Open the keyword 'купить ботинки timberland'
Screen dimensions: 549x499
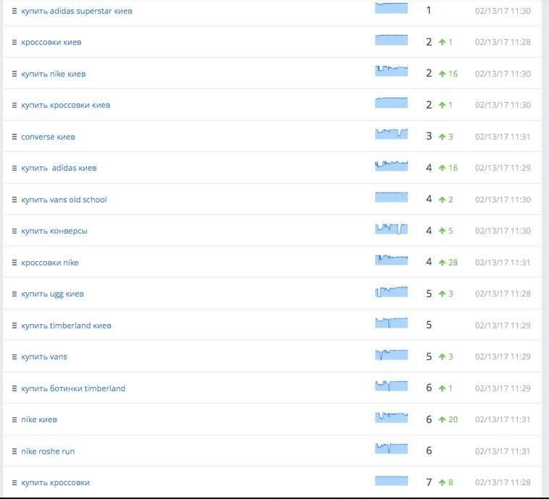pyautogui.click(x=73, y=388)
